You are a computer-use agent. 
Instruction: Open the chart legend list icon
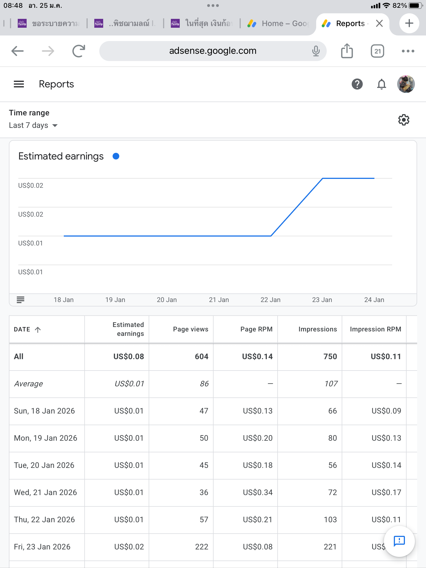click(x=21, y=300)
